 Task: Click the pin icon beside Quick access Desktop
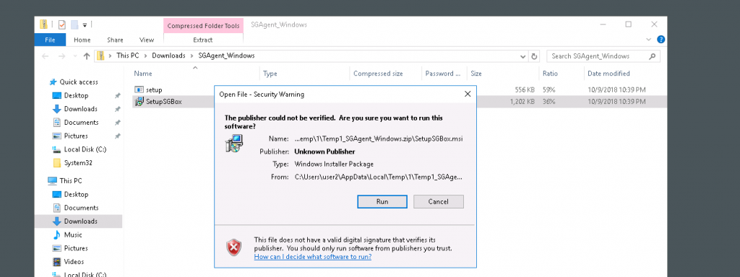coord(118,96)
